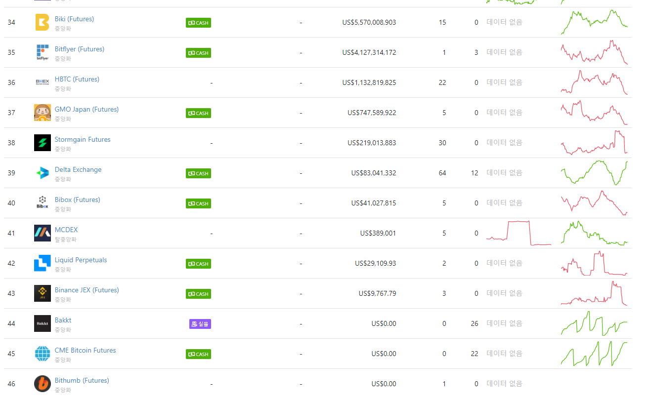This screenshot has height=401, width=649.
Task: Open the Stormgain Futures link
Action: [x=83, y=139]
